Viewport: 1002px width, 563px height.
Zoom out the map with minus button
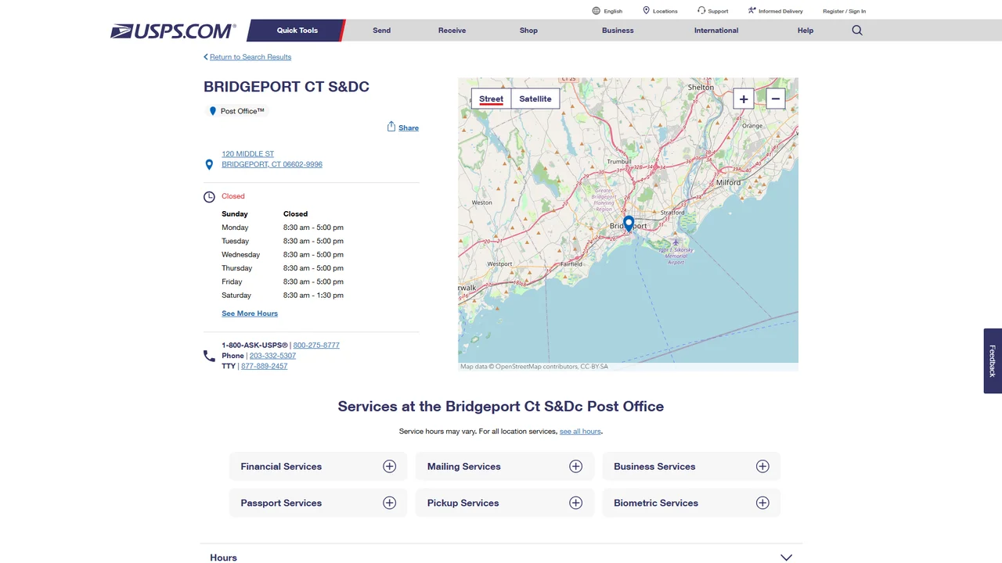coord(775,99)
